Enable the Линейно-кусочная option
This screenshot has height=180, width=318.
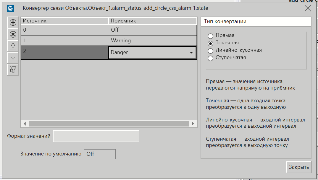coord(210,51)
